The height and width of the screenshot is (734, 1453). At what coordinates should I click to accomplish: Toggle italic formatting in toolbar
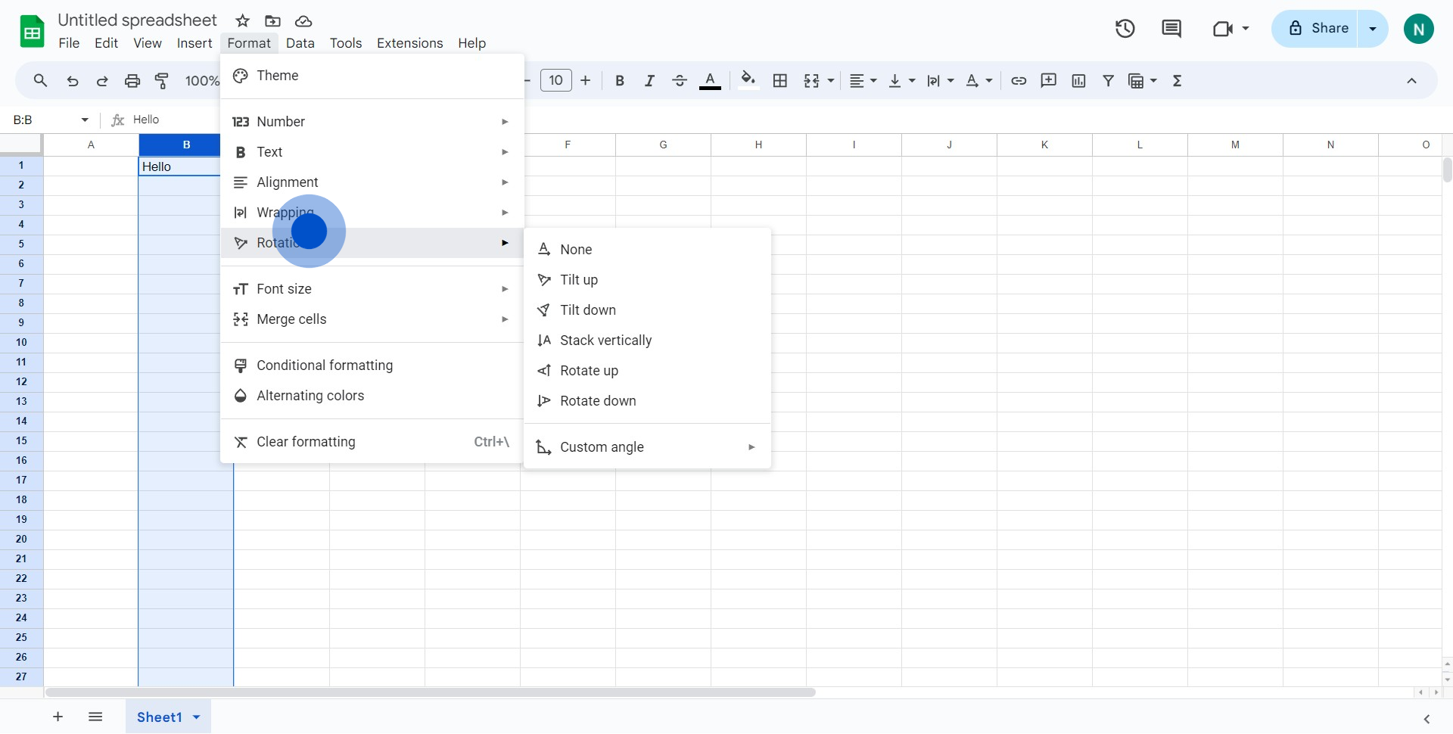[649, 81]
